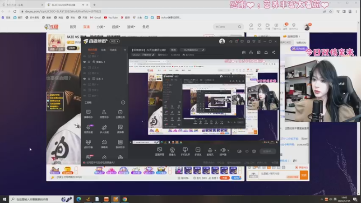This screenshot has height=203, width=361.
Task: Open the Douyu 历史 history icon
Action: (x=251, y=27)
